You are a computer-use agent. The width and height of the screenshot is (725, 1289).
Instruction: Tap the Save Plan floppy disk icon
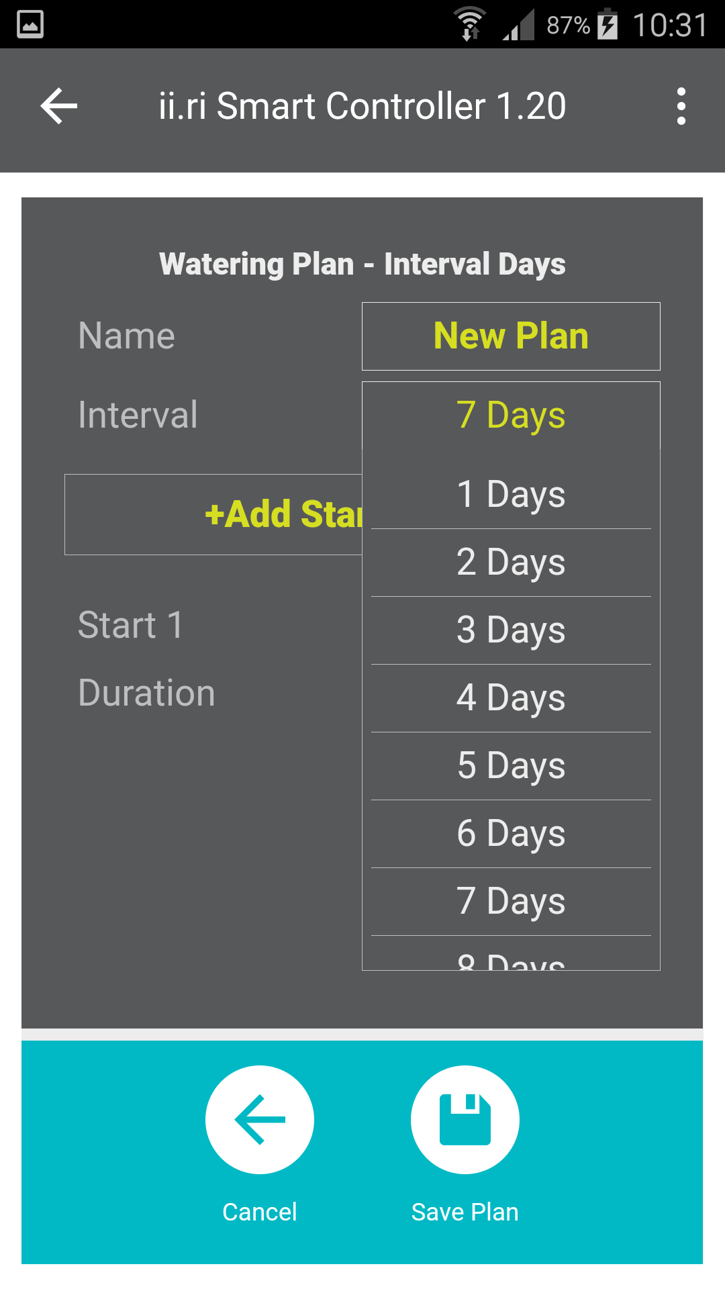pyautogui.click(x=465, y=1120)
